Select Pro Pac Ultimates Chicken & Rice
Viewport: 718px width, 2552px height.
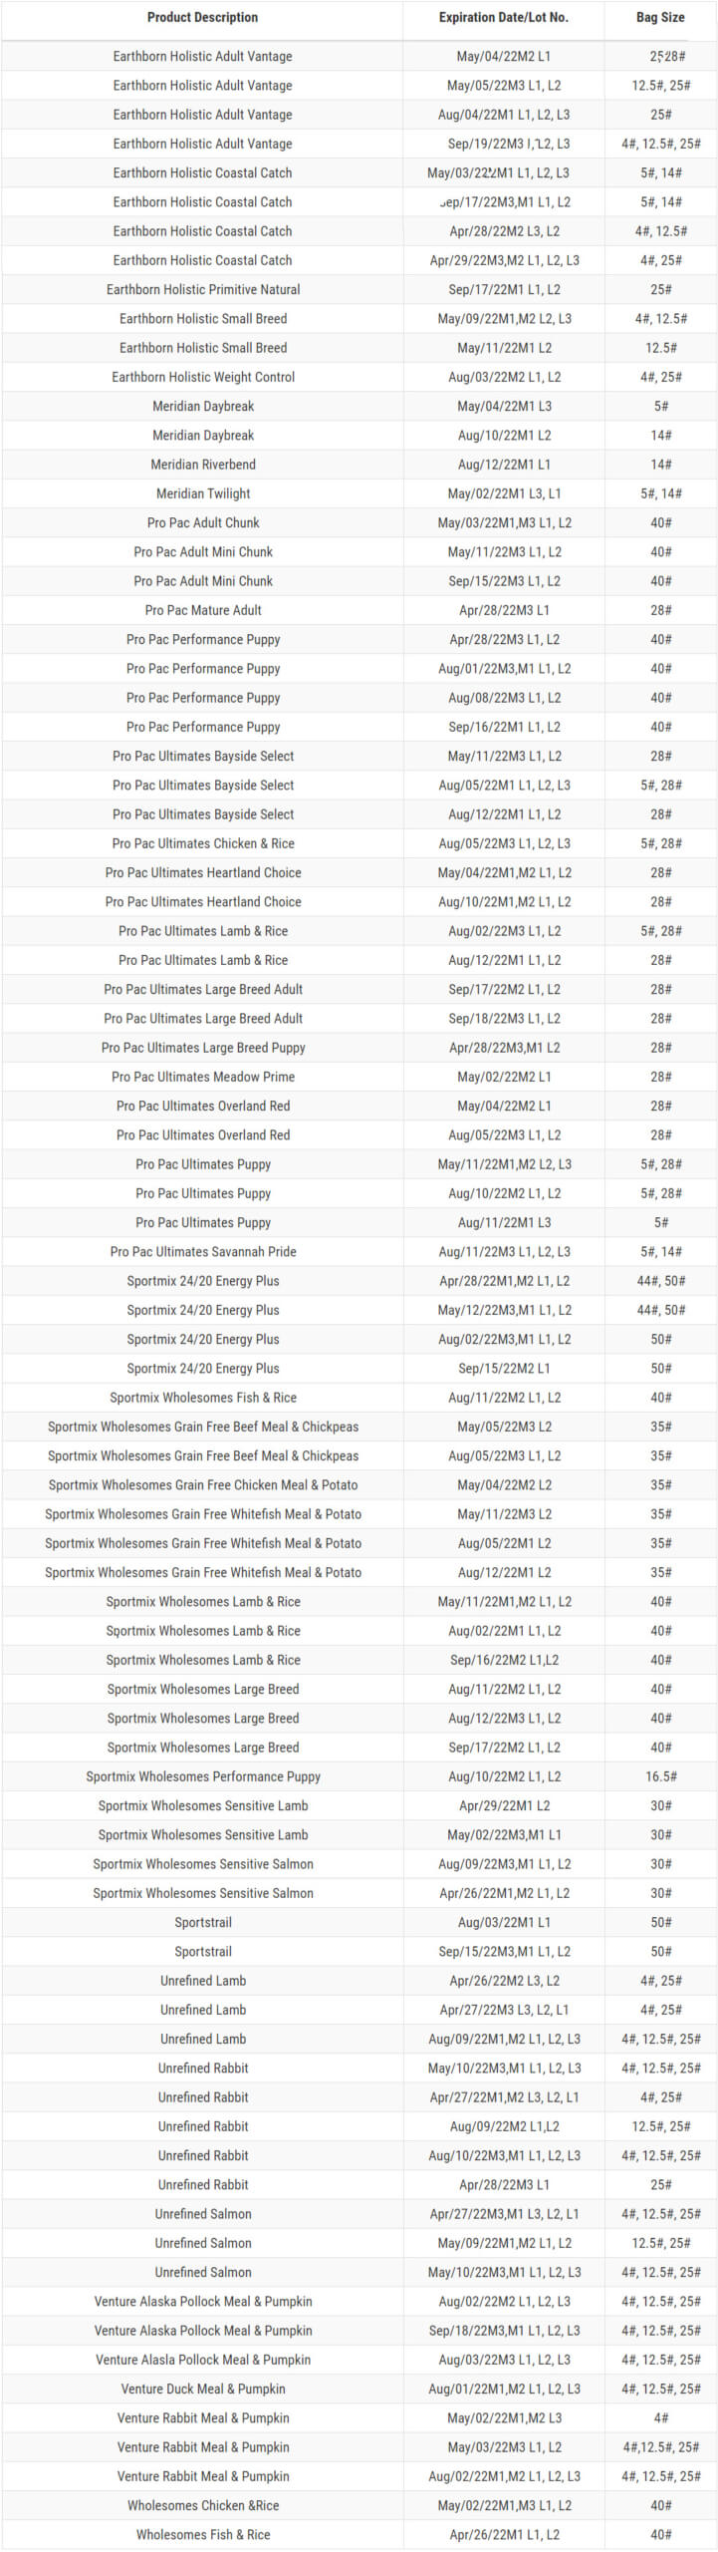pyautogui.click(x=203, y=843)
